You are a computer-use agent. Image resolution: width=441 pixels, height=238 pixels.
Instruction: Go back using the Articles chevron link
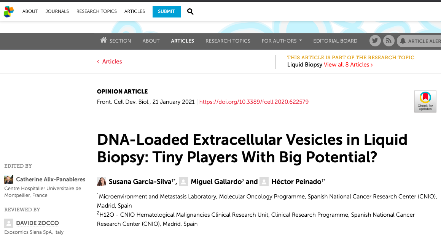click(110, 62)
